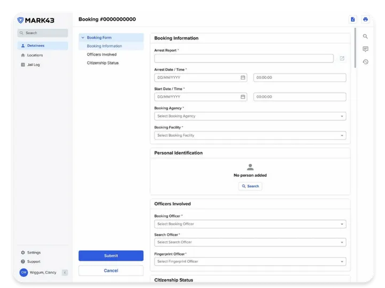This screenshot has height=288, width=385.
Task: Collapse the sidebar with the chevron button
Action: [65, 273]
